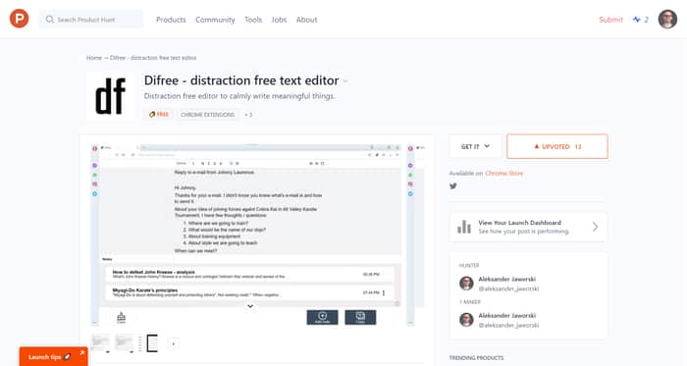Image resolution: width=687 pixels, height=366 pixels.
Task: Click the activity pulse notification icon
Action: point(637,20)
